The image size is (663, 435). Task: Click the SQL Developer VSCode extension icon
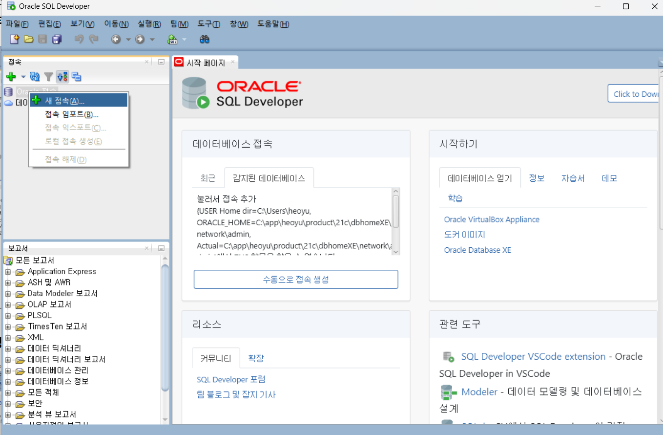(x=448, y=356)
